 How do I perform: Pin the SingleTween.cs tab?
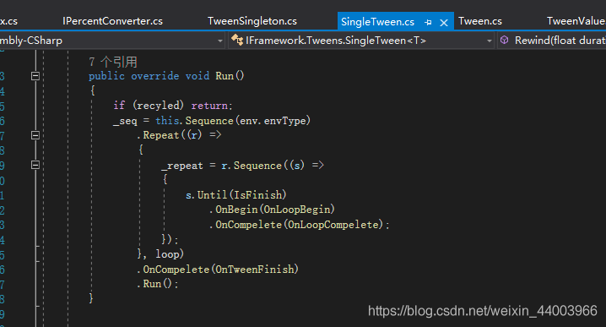tap(428, 23)
